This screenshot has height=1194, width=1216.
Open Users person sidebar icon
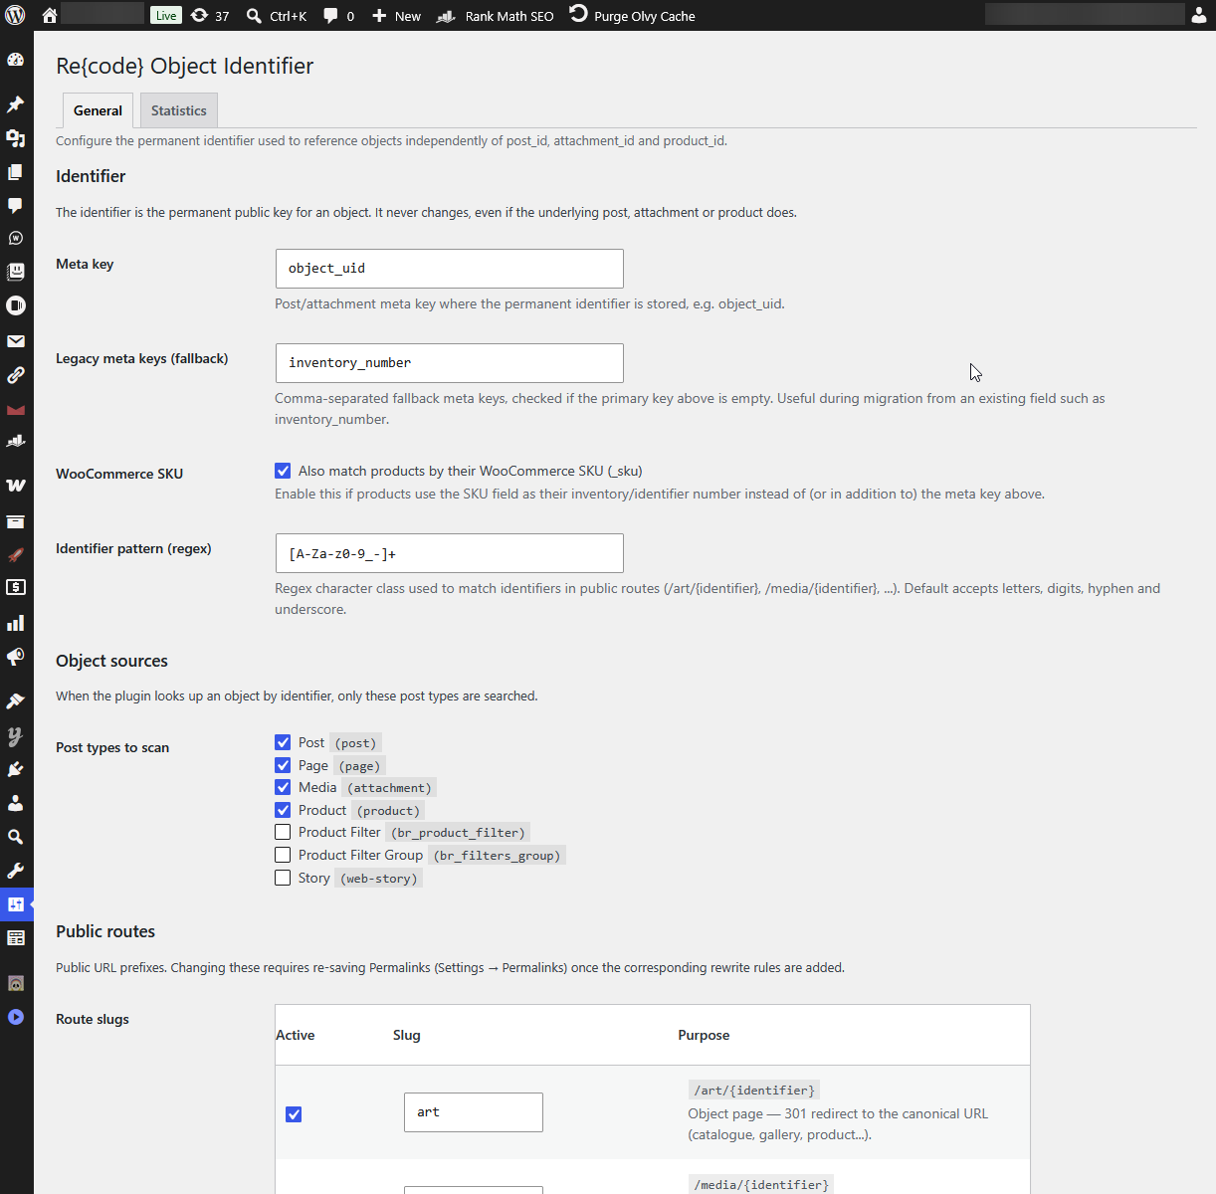15,803
